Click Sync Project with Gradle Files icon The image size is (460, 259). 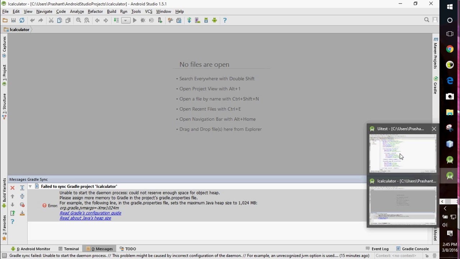(x=189, y=21)
